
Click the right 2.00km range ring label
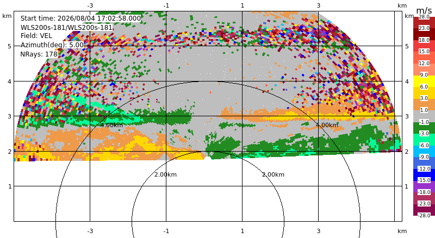pos(274,174)
